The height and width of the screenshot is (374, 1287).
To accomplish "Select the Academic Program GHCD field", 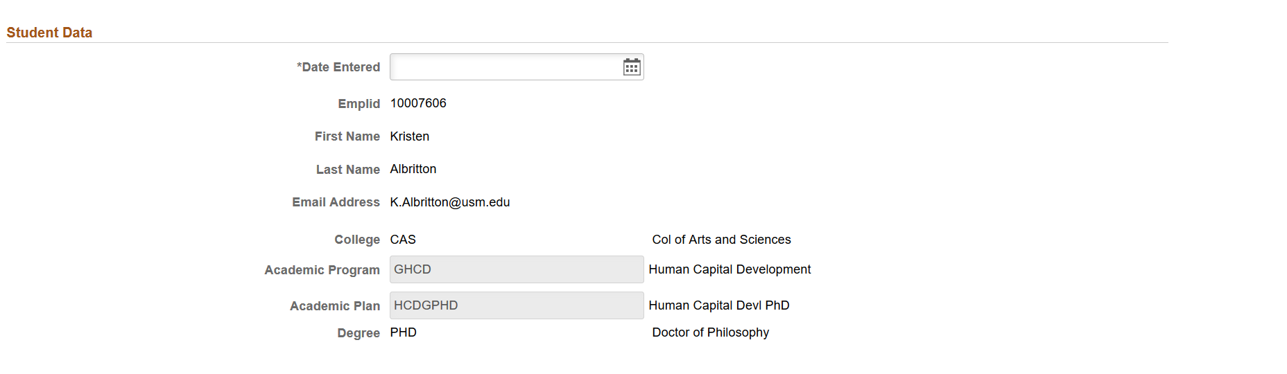I will tap(517, 269).
